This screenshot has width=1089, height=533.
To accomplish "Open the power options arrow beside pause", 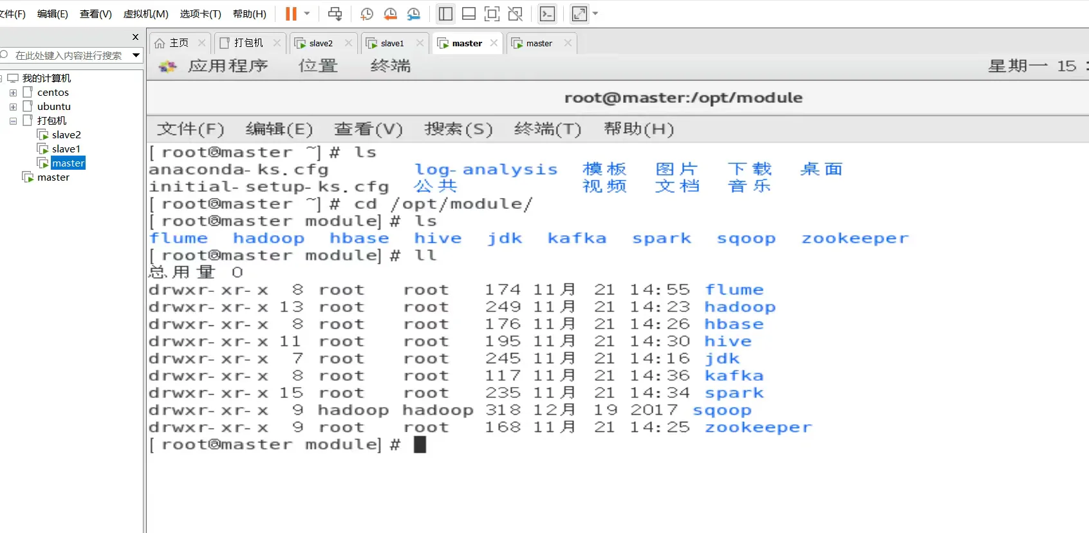I will point(307,14).
